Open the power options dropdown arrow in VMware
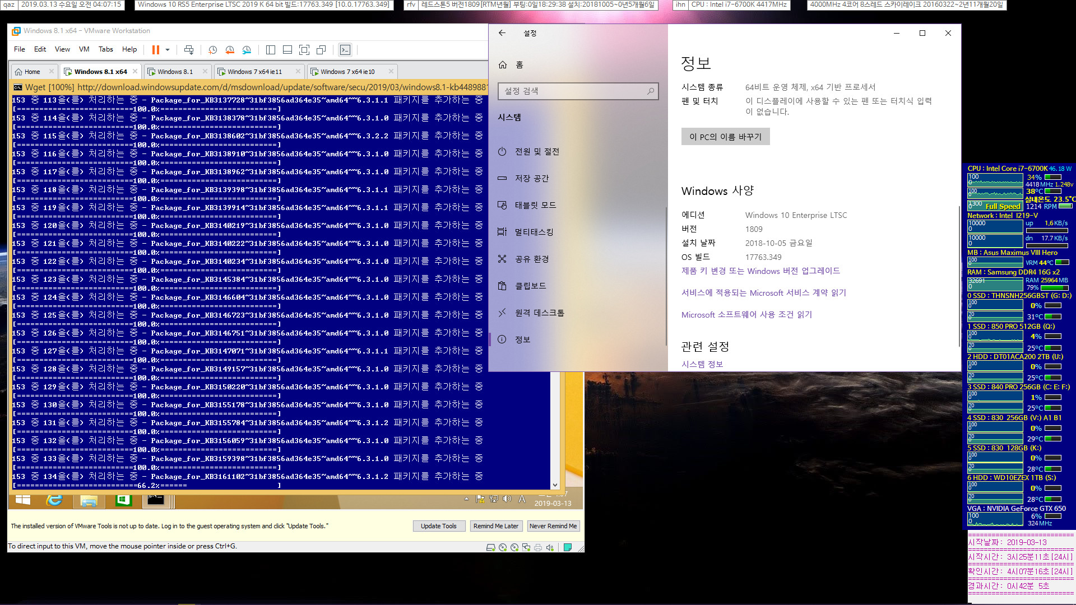 coord(168,50)
